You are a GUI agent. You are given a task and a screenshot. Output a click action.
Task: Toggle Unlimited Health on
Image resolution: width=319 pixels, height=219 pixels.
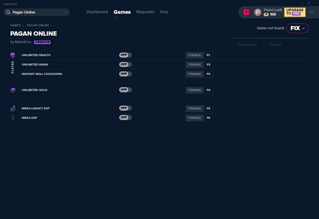pyautogui.click(x=125, y=55)
